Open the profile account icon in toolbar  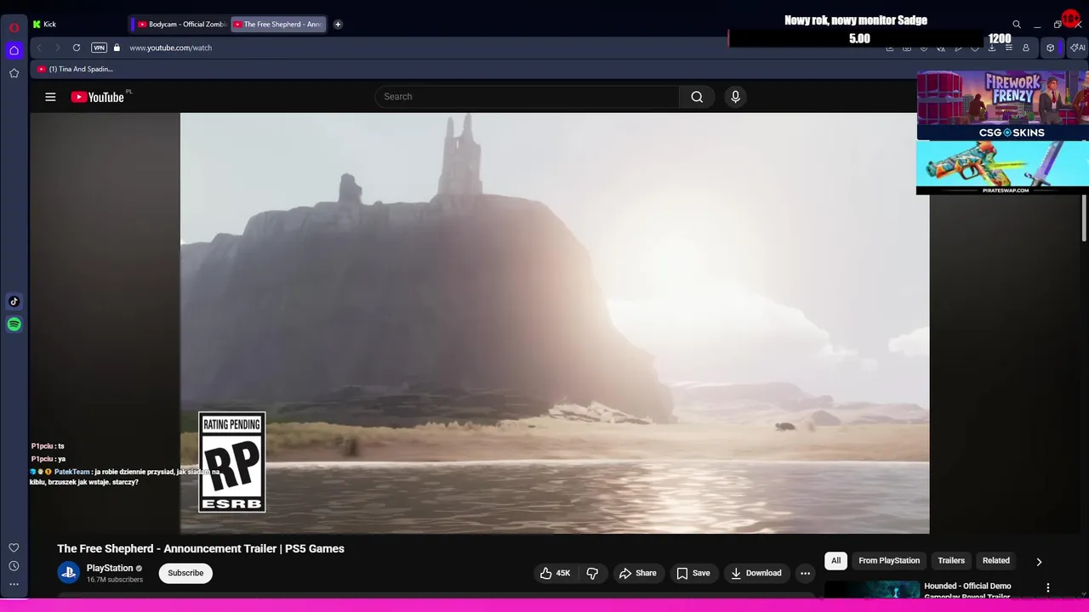pyautogui.click(x=1026, y=48)
